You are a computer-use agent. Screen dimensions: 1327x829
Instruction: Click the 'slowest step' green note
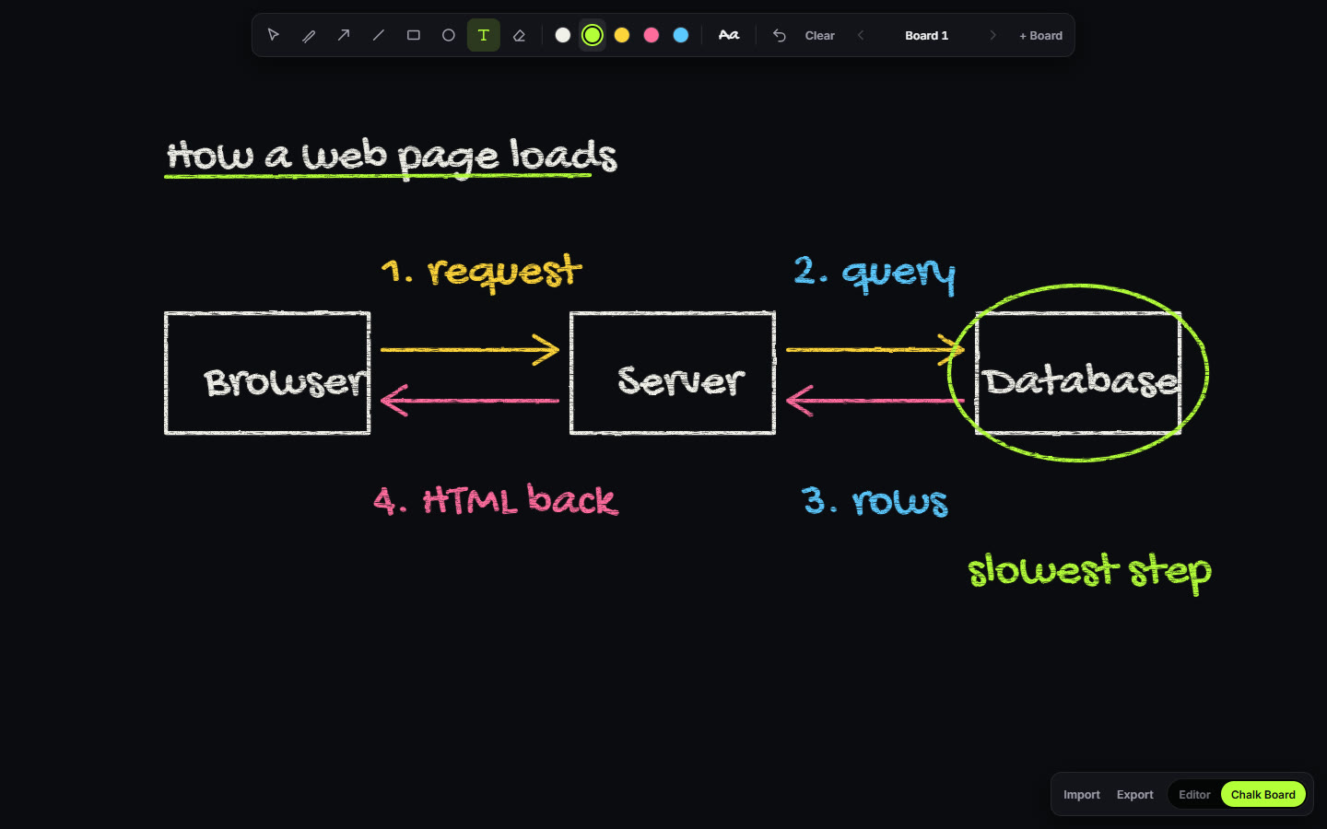coord(1089,571)
